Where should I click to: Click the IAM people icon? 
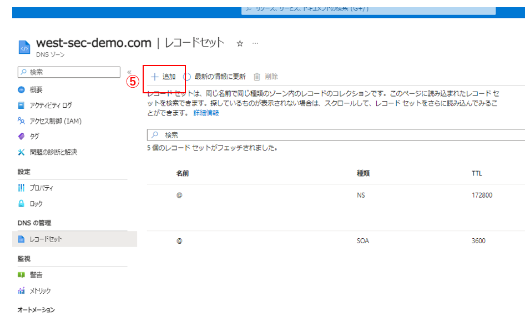point(21,121)
